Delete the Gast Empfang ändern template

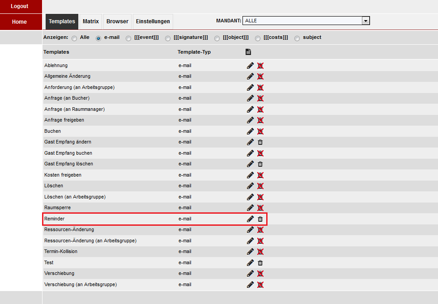pos(260,142)
